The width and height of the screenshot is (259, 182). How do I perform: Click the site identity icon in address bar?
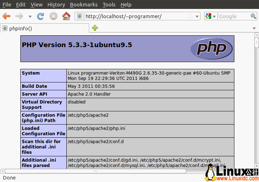[x=80, y=16]
